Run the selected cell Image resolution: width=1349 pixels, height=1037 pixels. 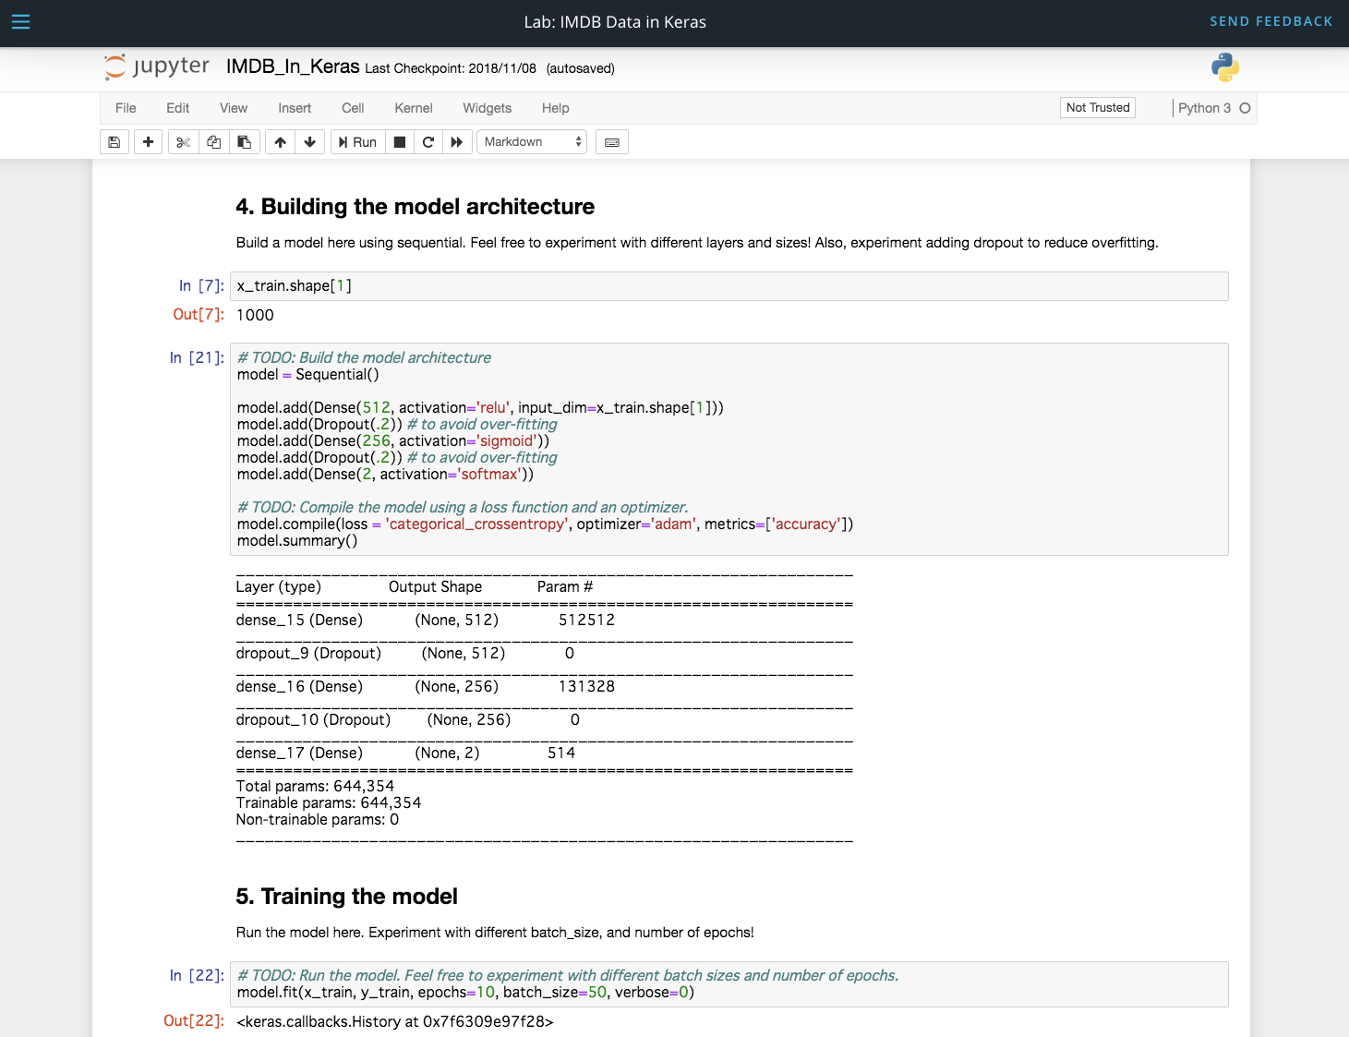[x=358, y=142]
